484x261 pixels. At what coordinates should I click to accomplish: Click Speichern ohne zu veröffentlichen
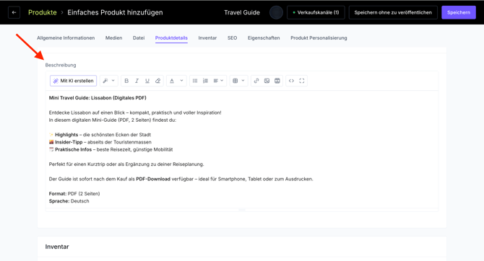coord(393,13)
